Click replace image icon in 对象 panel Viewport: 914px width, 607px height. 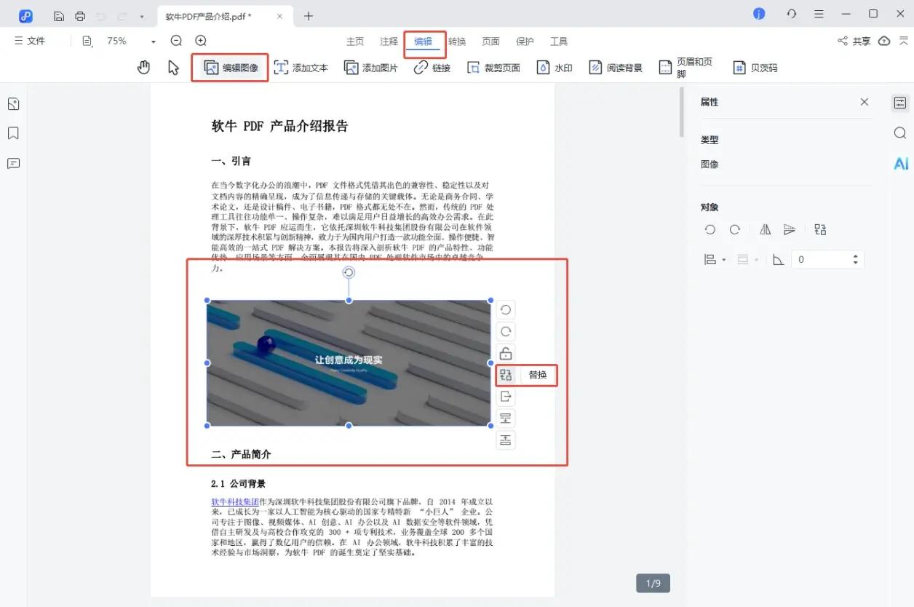click(x=820, y=230)
